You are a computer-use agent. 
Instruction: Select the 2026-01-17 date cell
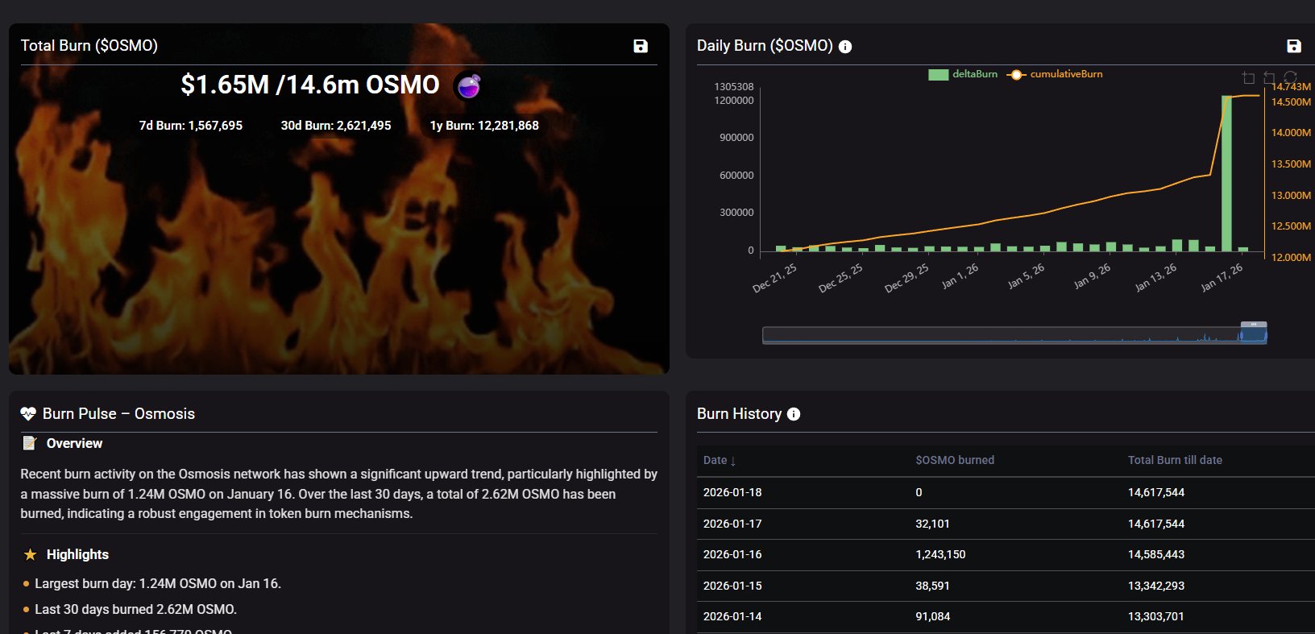click(x=732, y=524)
